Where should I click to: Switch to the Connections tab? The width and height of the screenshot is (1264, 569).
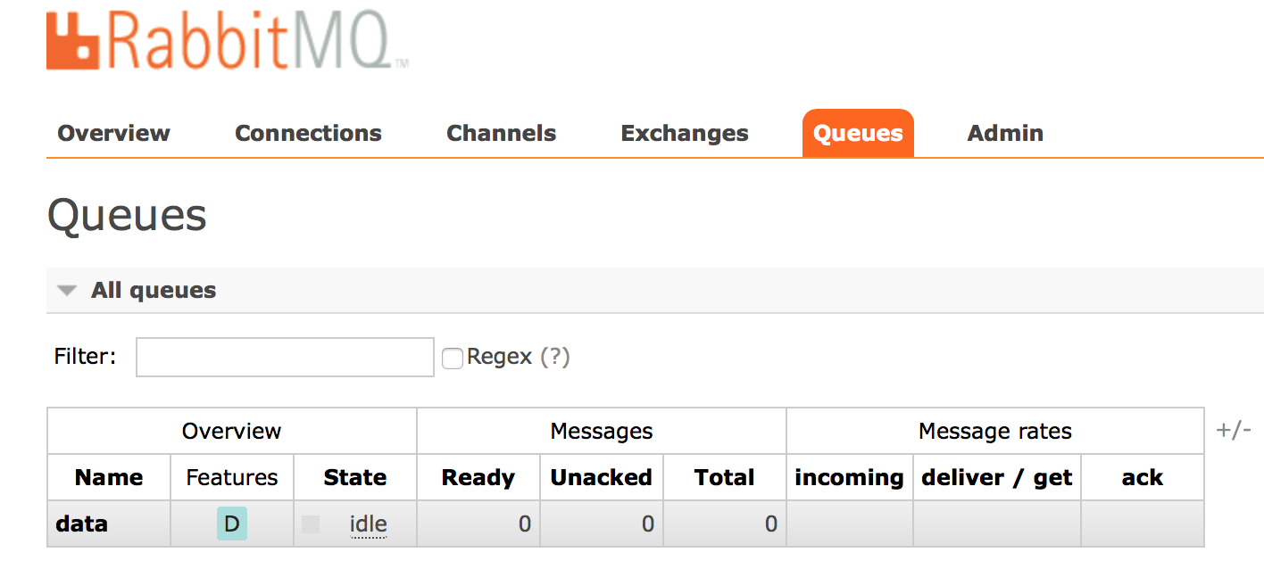[308, 134]
